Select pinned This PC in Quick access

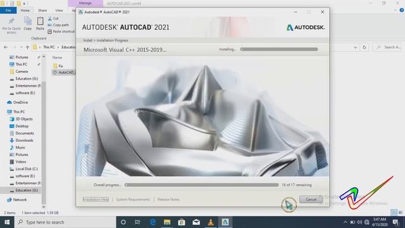pos(21,64)
